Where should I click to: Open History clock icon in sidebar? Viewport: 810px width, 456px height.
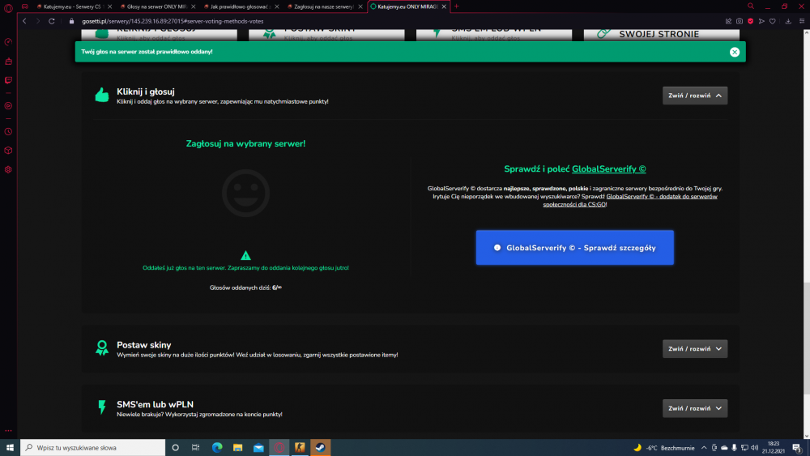pos(8,132)
